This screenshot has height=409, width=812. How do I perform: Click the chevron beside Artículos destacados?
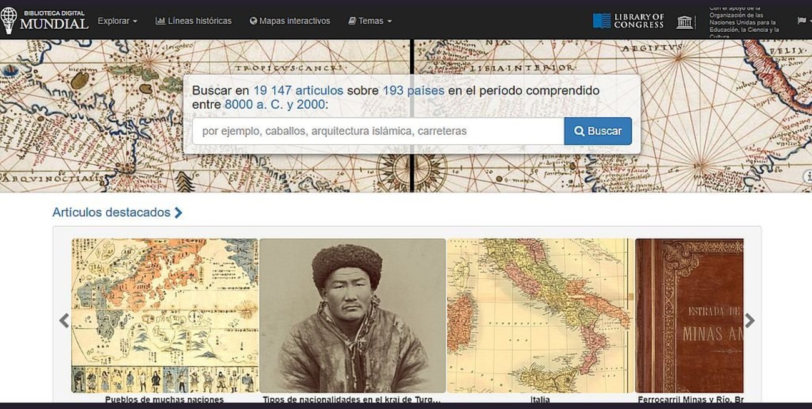click(179, 213)
